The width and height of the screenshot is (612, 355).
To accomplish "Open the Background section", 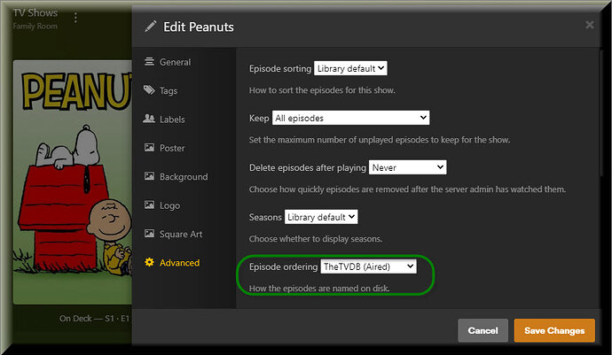I will click(184, 177).
